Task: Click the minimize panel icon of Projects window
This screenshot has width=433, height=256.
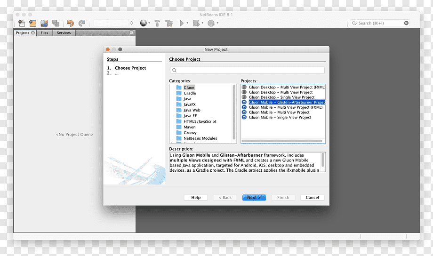Action: tap(131, 32)
